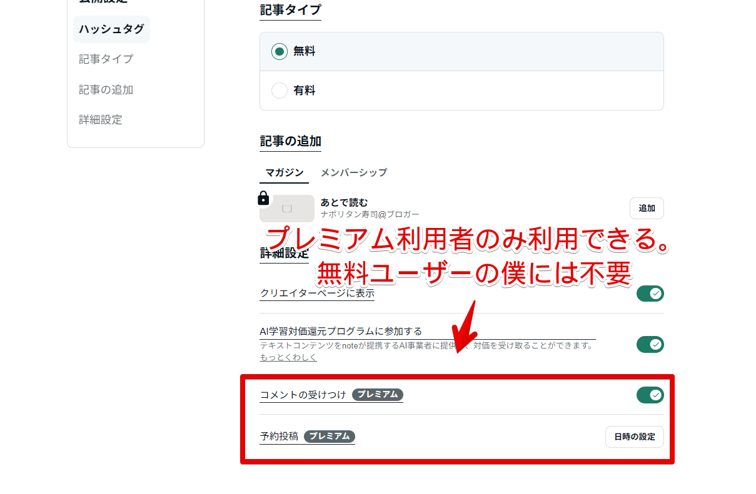The height and width of the screenshot is (494, 756).
Task: Click the プレミアム badge beside コメントの受けつけ
Action: pos(378,395)
